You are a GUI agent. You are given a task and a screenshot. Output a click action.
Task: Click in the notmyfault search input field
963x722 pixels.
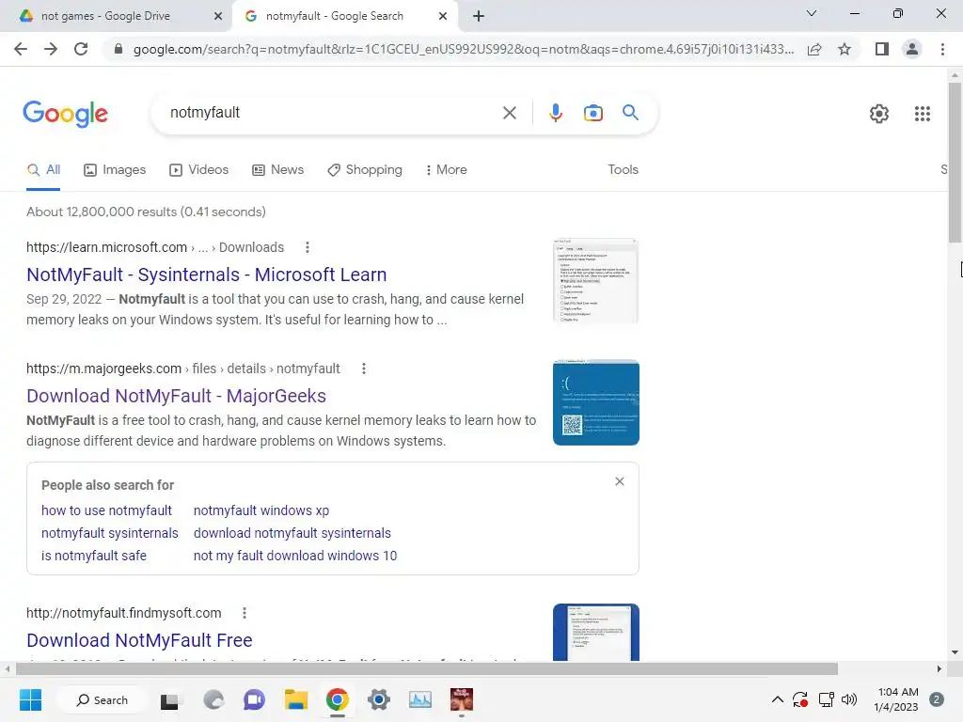[332, 113]
